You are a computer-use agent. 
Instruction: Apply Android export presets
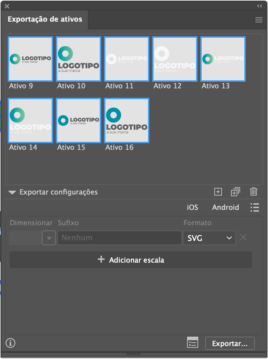[225, 207]
